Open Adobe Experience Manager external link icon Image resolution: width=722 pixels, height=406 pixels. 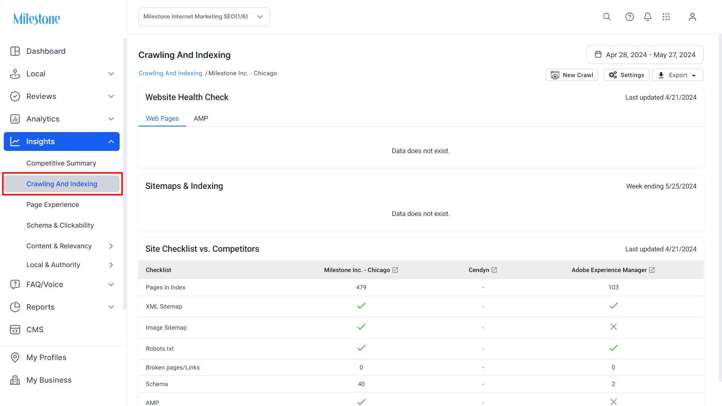pyautogui.click(x=652, y=270)
